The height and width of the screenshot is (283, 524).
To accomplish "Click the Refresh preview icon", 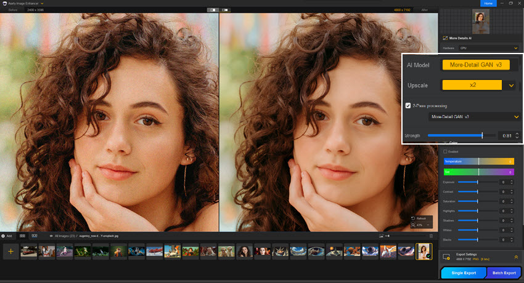I will (x=413, y=218).
